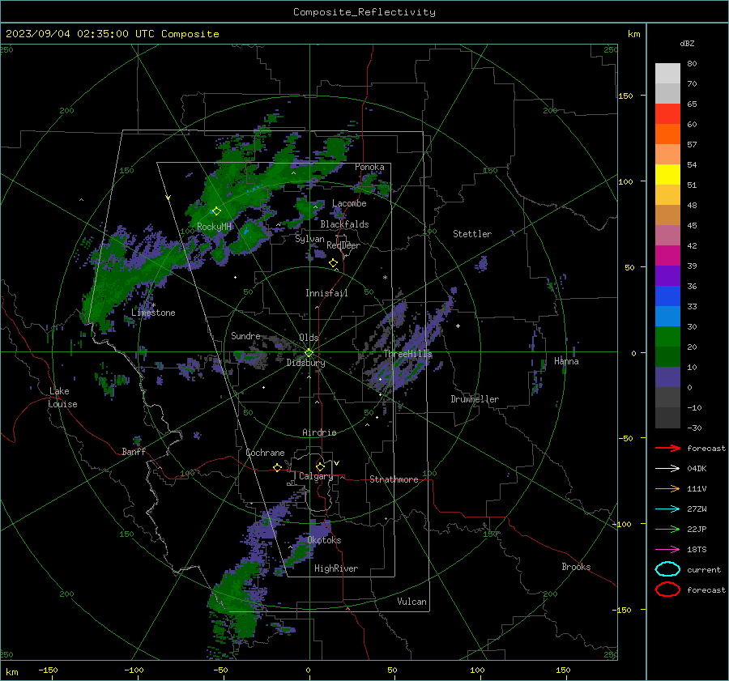
Task: Click the 60 dBZ red swatch
Action: [x=667, y=114]
